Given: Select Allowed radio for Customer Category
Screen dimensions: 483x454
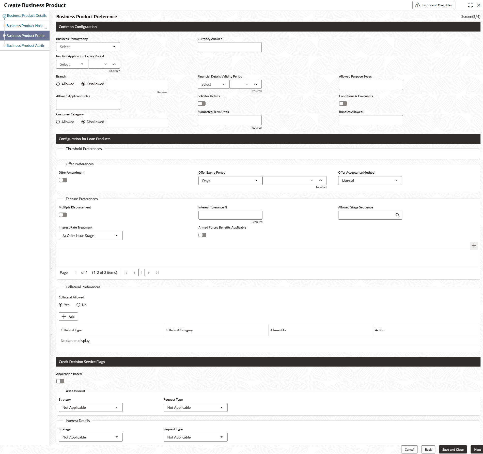Looking at the screenshot, I should 58,122.
